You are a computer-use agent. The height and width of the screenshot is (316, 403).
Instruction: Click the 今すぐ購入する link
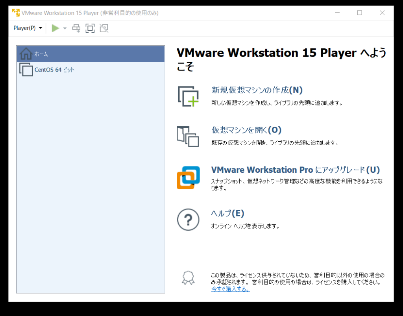[x=230, y=288]
